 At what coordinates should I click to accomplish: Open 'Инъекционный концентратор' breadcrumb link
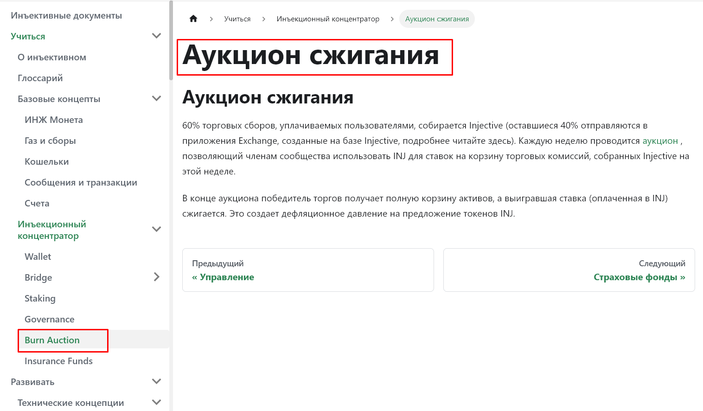328,19
